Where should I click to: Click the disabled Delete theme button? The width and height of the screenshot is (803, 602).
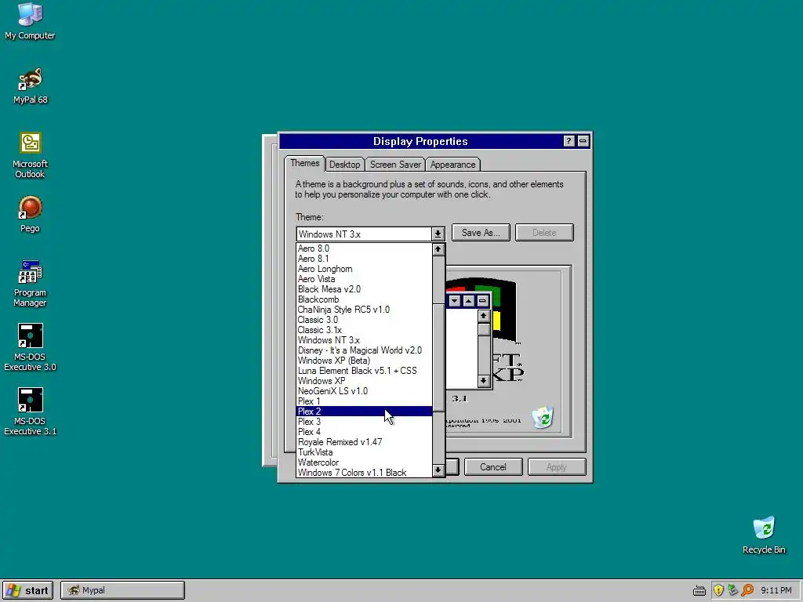(x=544, y=232)
